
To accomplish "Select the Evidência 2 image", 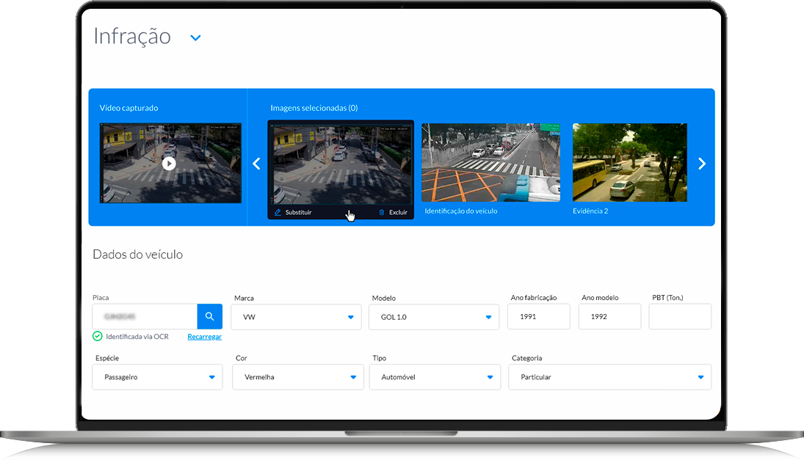I will click(630, 162).
